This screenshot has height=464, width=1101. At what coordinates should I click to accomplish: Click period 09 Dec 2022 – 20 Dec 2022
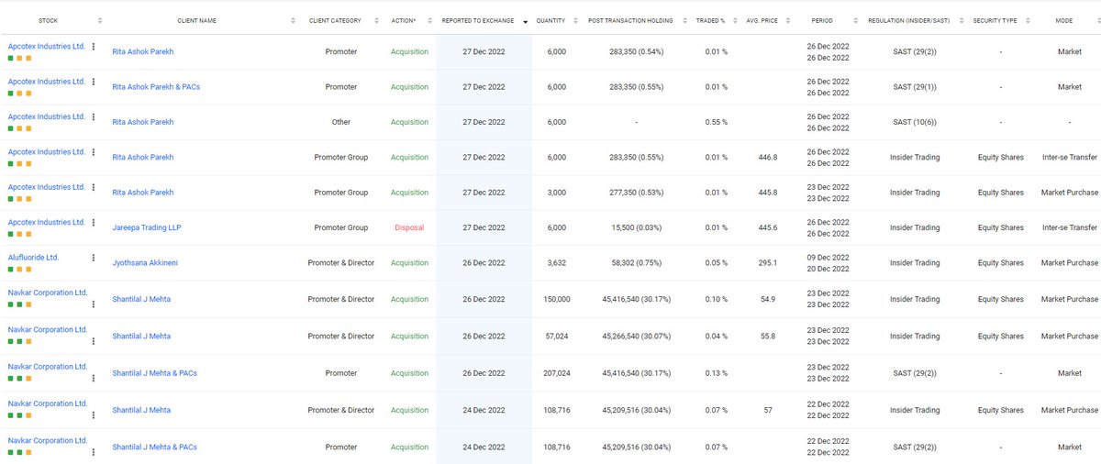[829, 263]
